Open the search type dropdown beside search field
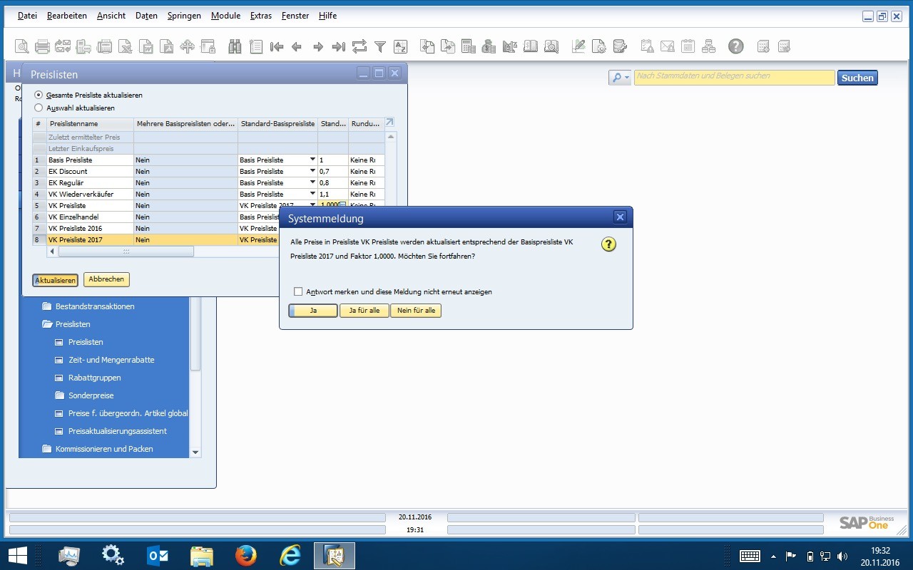913x570 pixels. (620, 78)
